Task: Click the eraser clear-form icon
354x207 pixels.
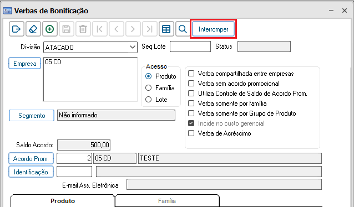Action: pyautogui.click(x=33, y=29)
